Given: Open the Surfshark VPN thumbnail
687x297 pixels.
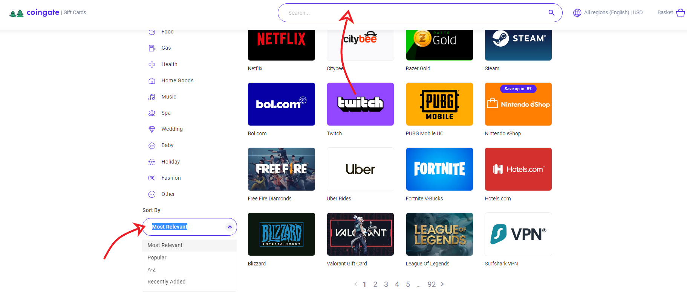Looking at the screenshot, I should 518,234.
